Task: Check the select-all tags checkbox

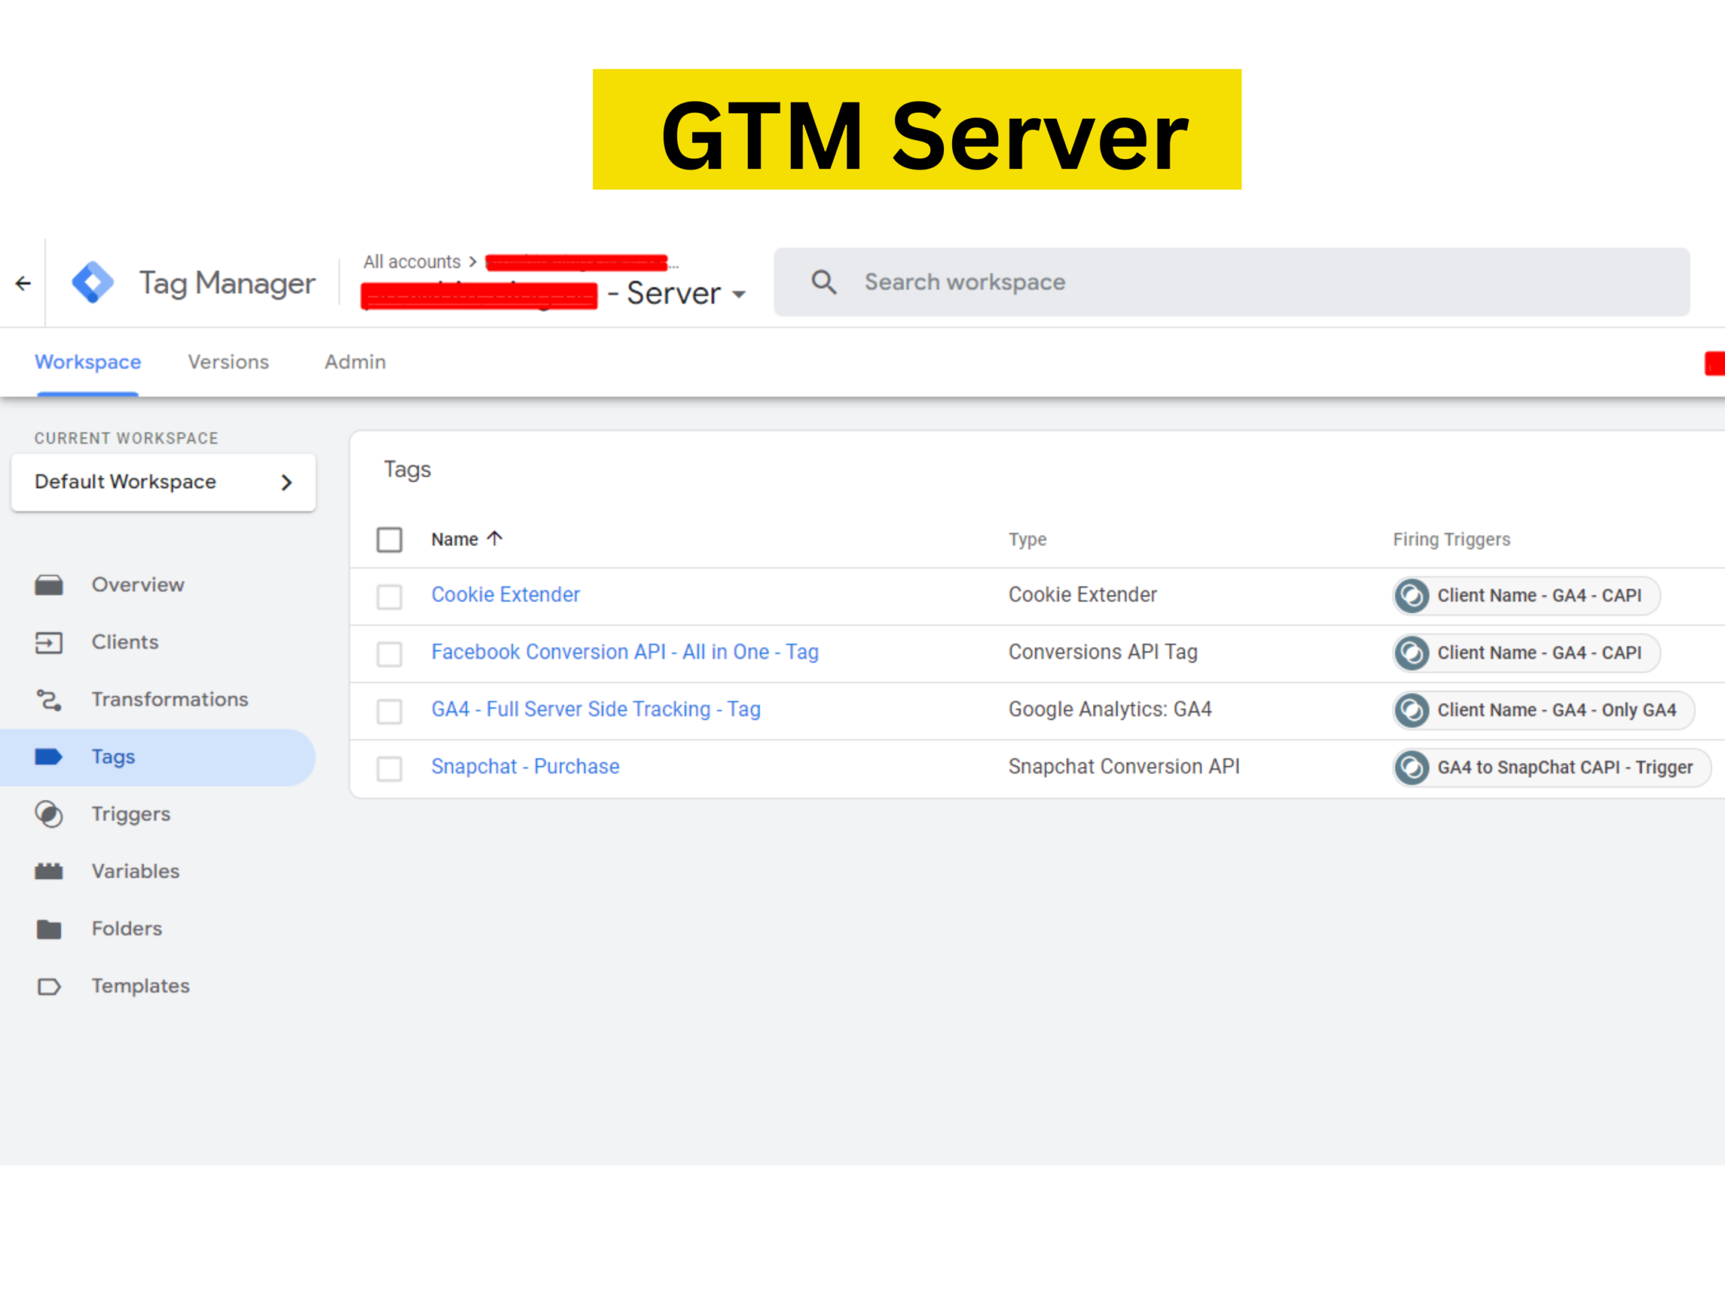Action: 389,540
